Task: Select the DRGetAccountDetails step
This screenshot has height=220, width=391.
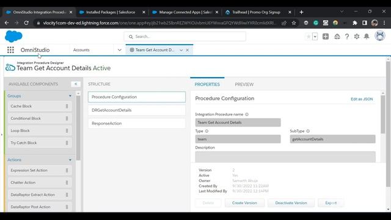Action: [137, 110]
